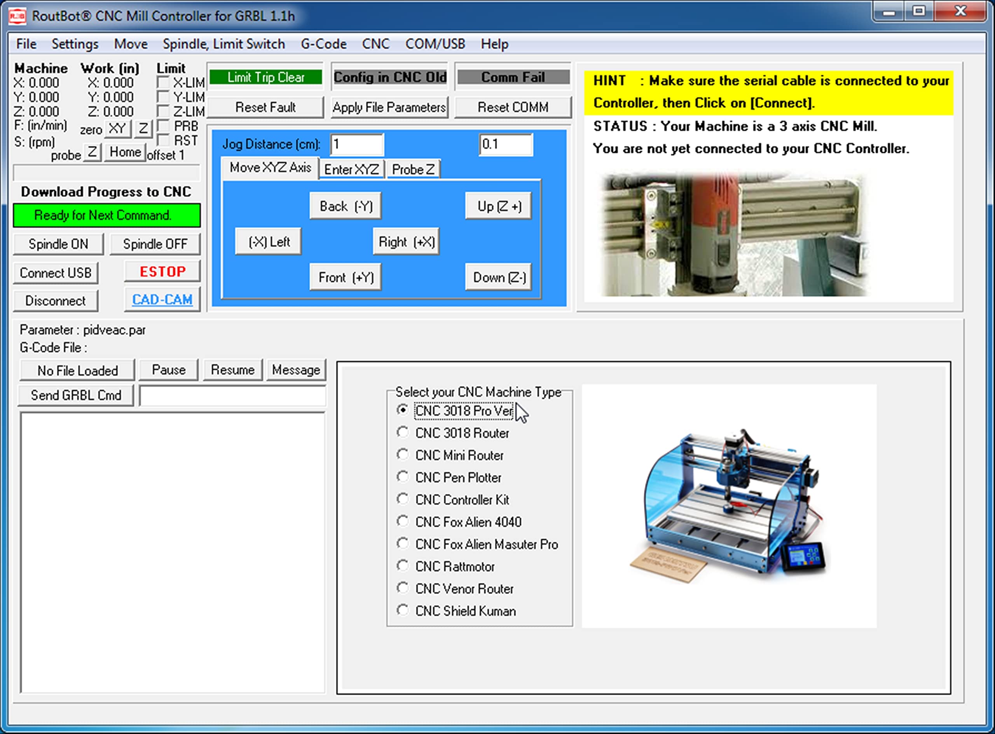Click Pause button
995x734 pixels.
click(x=168, y=370)
